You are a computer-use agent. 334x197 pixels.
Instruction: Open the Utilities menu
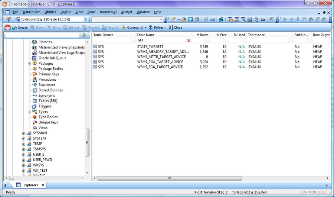(x=50, y=12)
